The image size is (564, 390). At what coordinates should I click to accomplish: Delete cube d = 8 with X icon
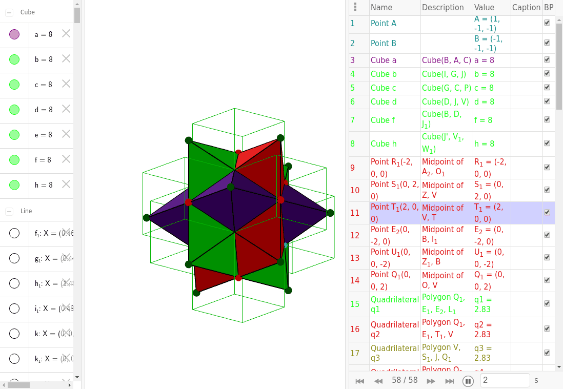[x=66, y=109]
